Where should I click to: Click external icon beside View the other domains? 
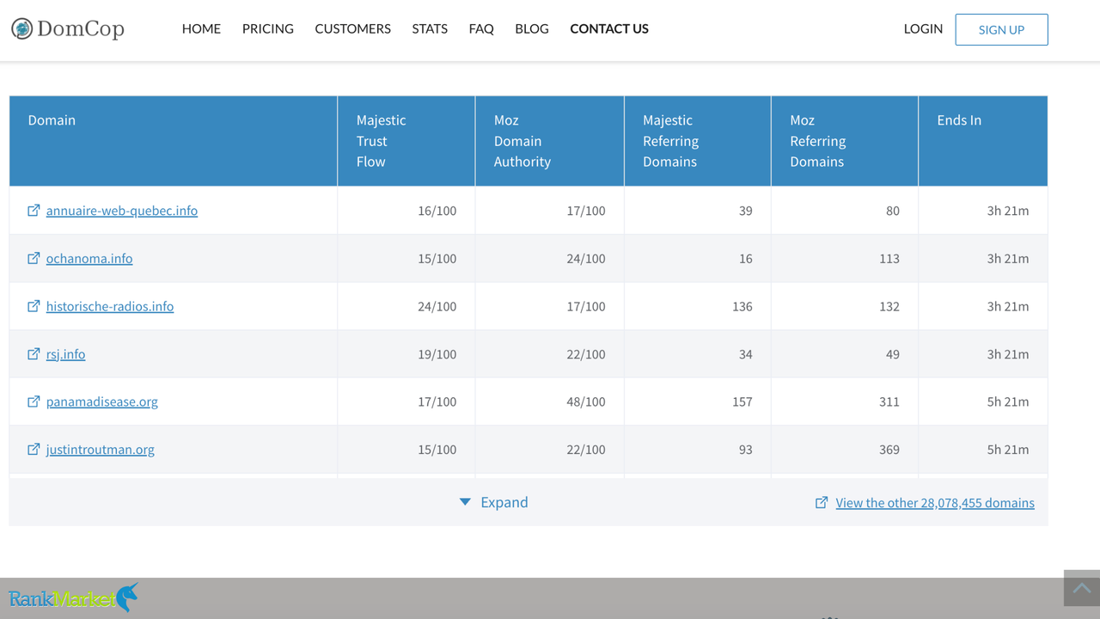(822, 502)
